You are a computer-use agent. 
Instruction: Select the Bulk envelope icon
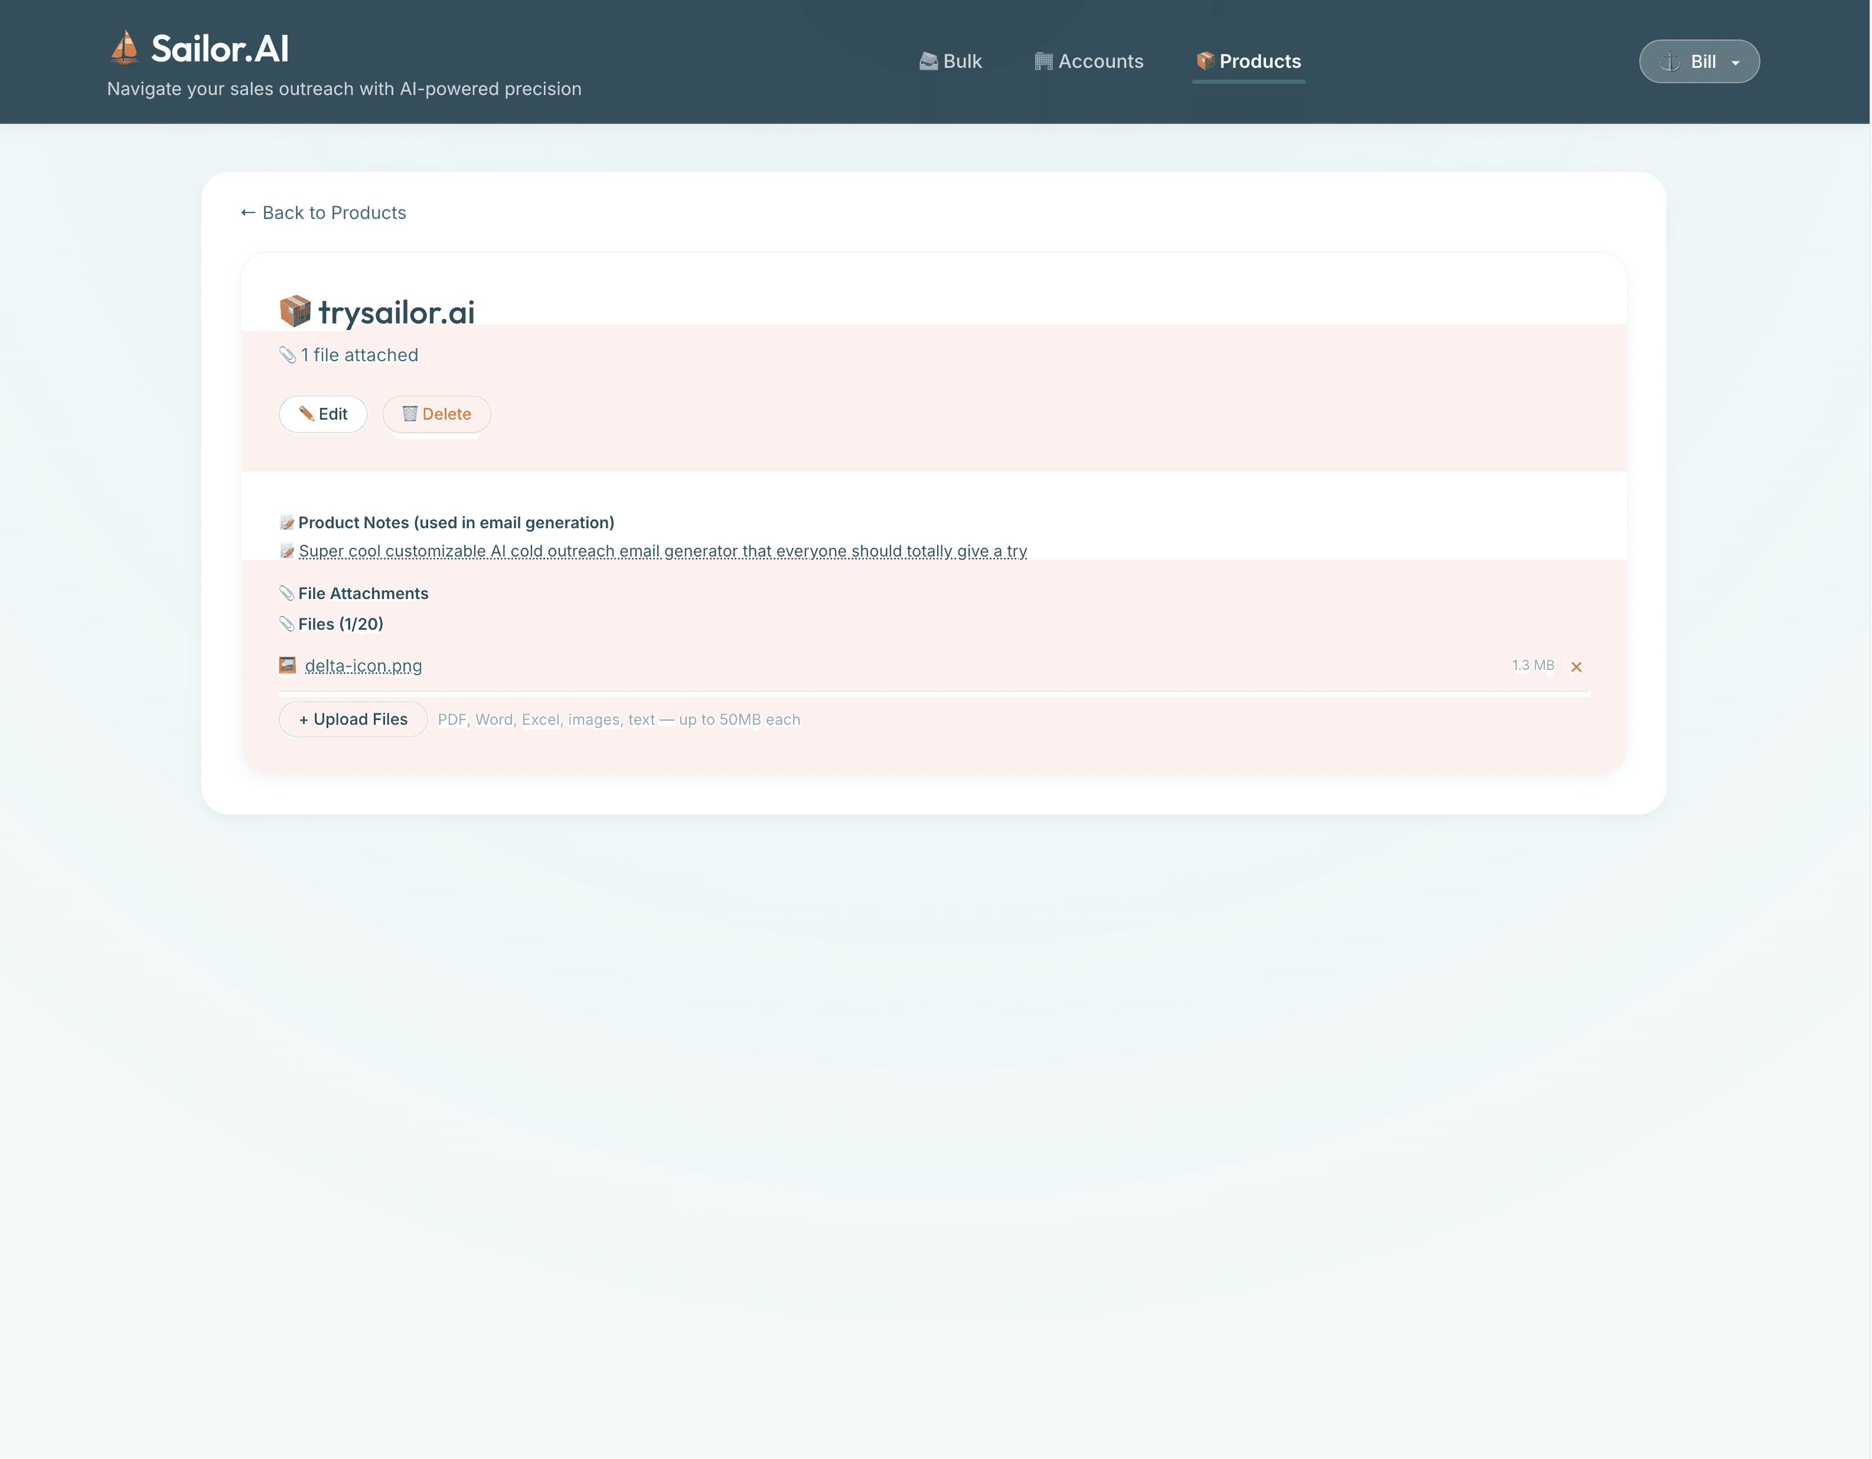pos(928,61)
